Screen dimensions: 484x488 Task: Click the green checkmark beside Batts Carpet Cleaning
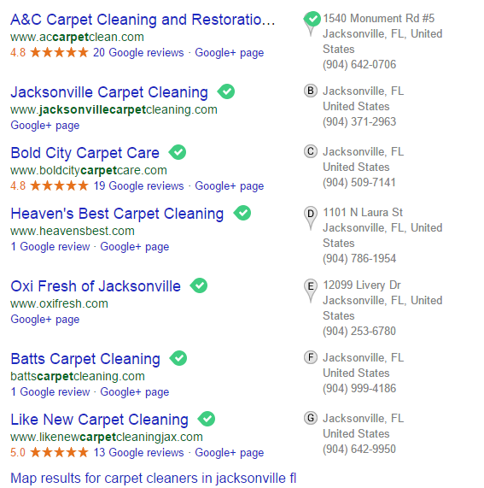(x=178, y=358)
